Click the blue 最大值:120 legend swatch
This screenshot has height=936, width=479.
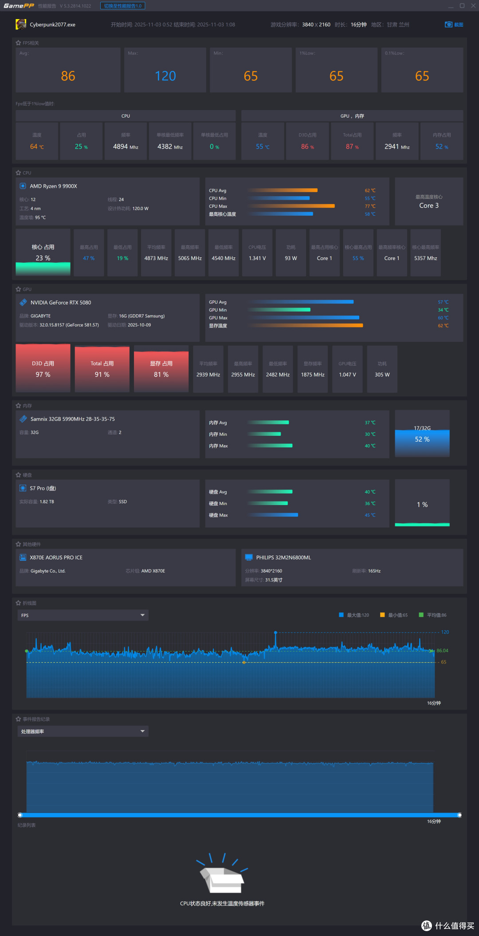pos(341,615)
